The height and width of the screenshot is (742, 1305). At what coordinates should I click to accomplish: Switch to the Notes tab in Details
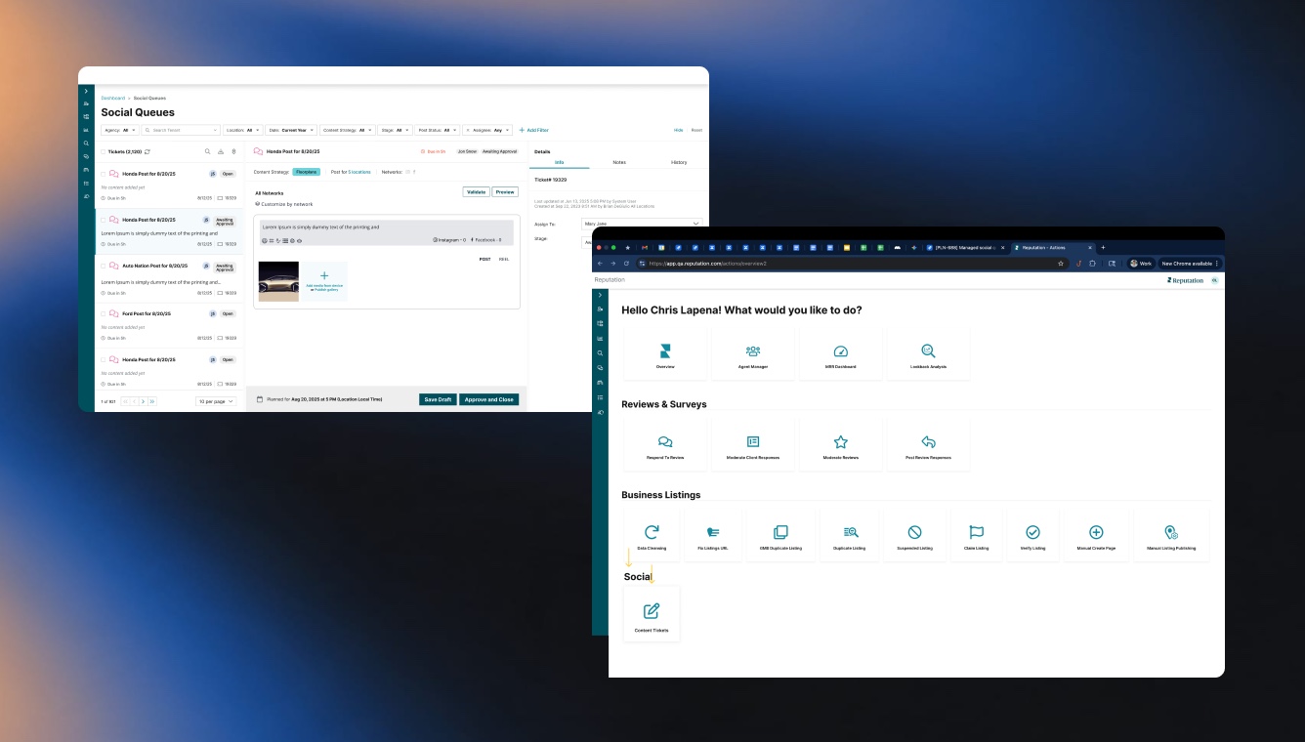click(619, 162)
